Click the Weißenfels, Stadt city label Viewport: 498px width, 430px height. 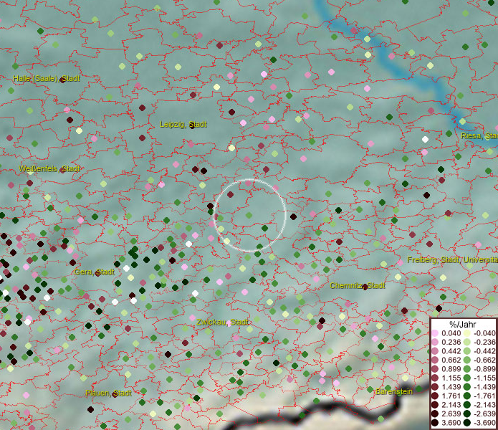(x=49, y=168)
